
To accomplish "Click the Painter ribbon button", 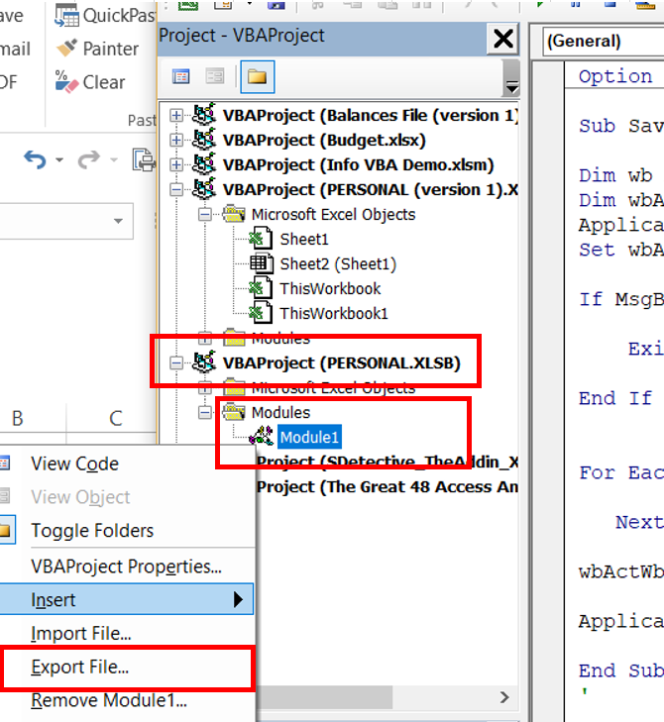I will tap(97, 49).
